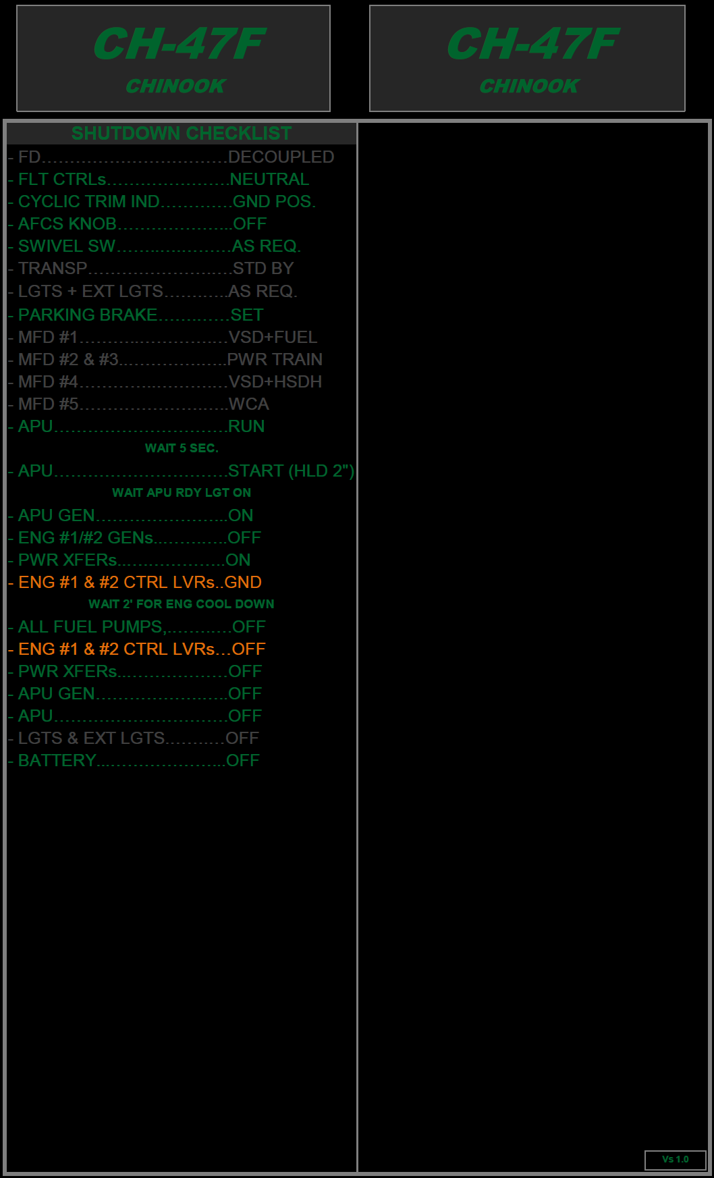
Task: Click orange ENG #1 & #2 CTRL LVRs OFF
Action: (x=137, y=649)
